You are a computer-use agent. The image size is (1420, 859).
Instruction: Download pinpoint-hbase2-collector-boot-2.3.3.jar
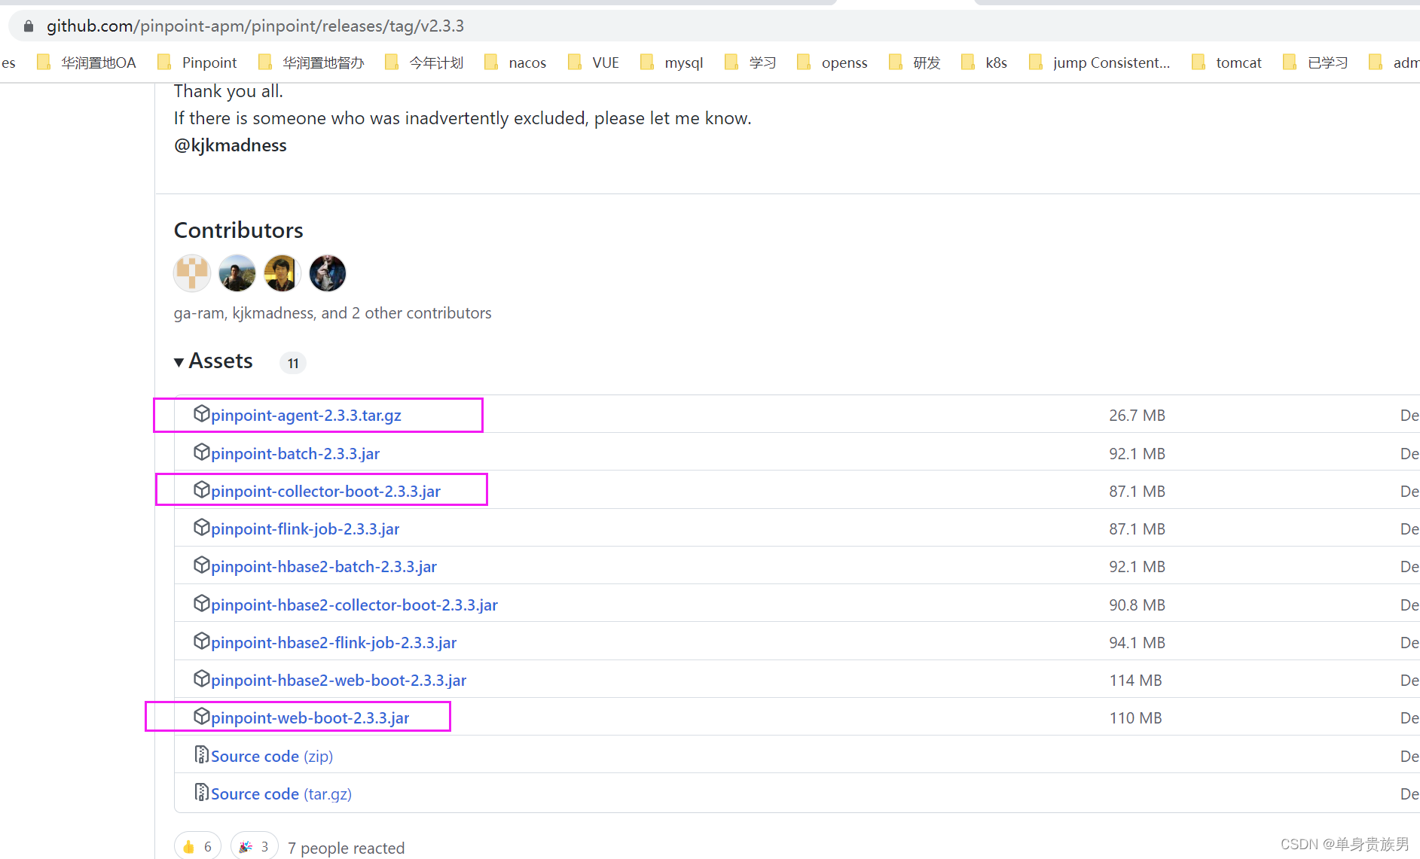point(354,605)
